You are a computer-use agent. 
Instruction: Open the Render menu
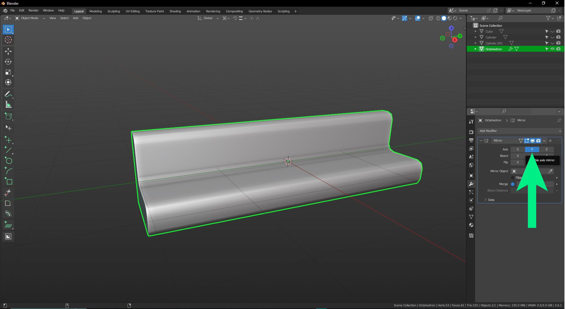pos(33,10)
